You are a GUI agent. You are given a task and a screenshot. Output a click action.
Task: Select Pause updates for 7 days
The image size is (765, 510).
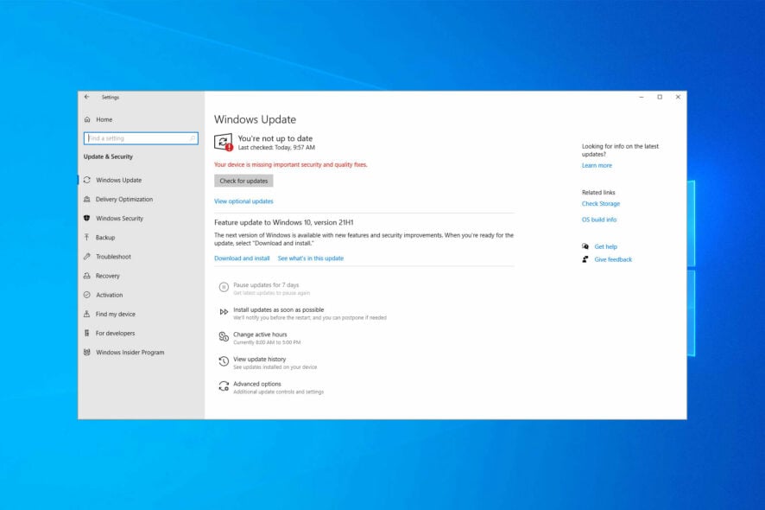point(266,288)
